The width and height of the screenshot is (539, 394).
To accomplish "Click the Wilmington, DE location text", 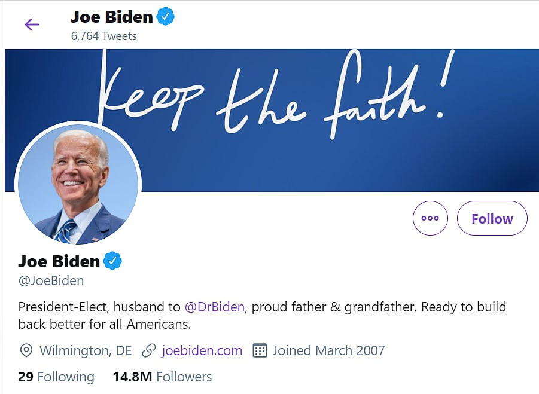I will tap(86, 350).
